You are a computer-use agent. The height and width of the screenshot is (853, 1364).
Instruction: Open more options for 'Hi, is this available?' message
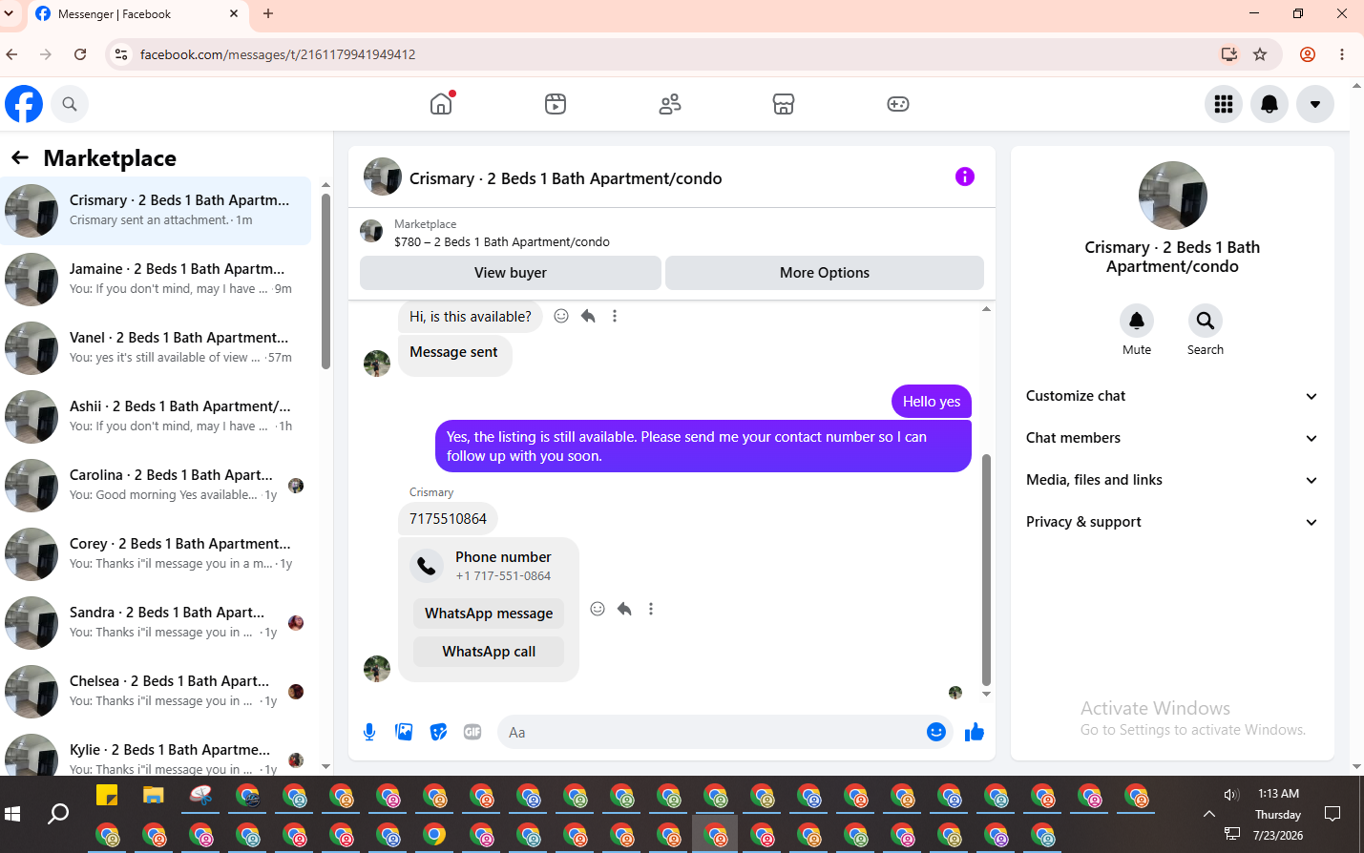[615, 316]
